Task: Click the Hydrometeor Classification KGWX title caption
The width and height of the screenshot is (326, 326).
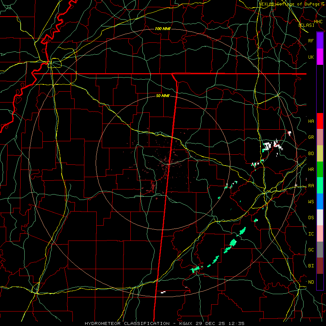Action: click(164, 323)
